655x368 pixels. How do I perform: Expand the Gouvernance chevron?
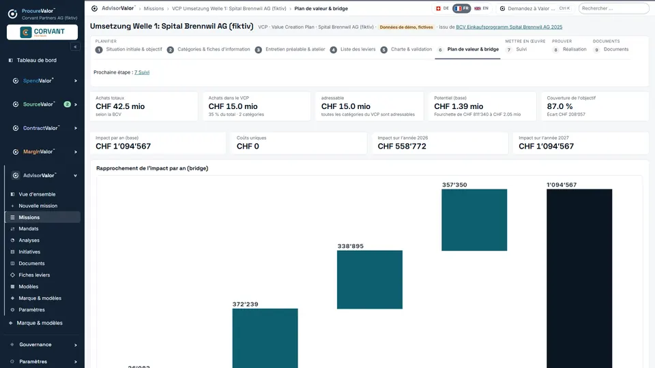pos(76,345)
